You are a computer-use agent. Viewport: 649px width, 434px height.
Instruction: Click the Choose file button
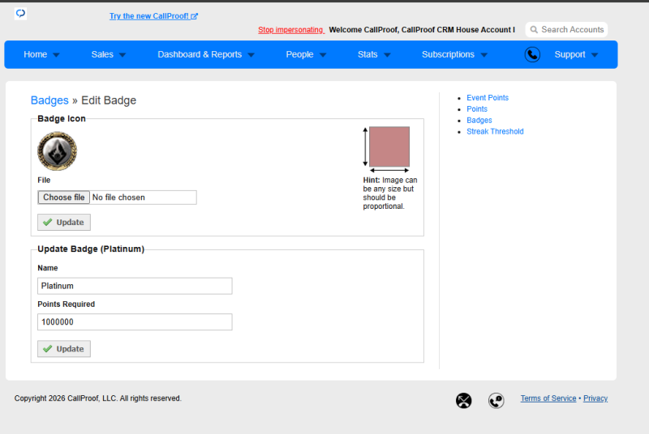[x=64, y=198]
